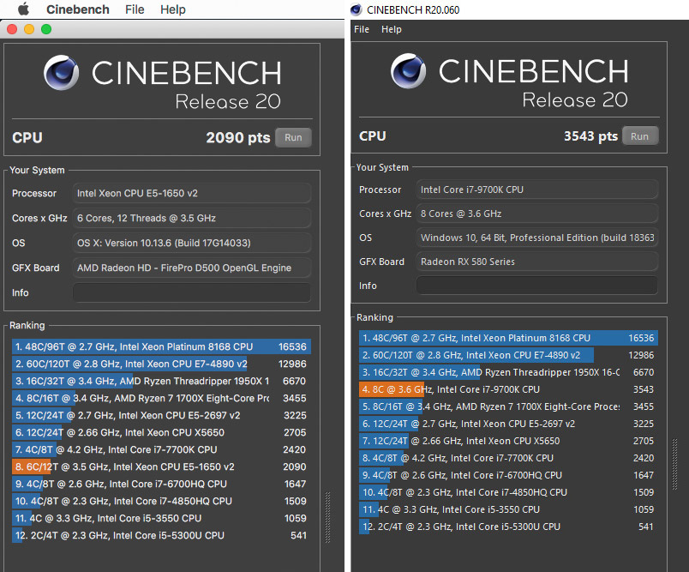Select rank 9 Core i7-6700HQ in Mac ranking

(161, 484)
